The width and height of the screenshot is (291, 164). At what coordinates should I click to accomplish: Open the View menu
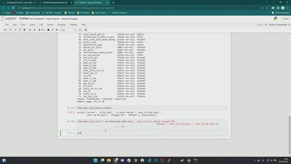point(23,25)
